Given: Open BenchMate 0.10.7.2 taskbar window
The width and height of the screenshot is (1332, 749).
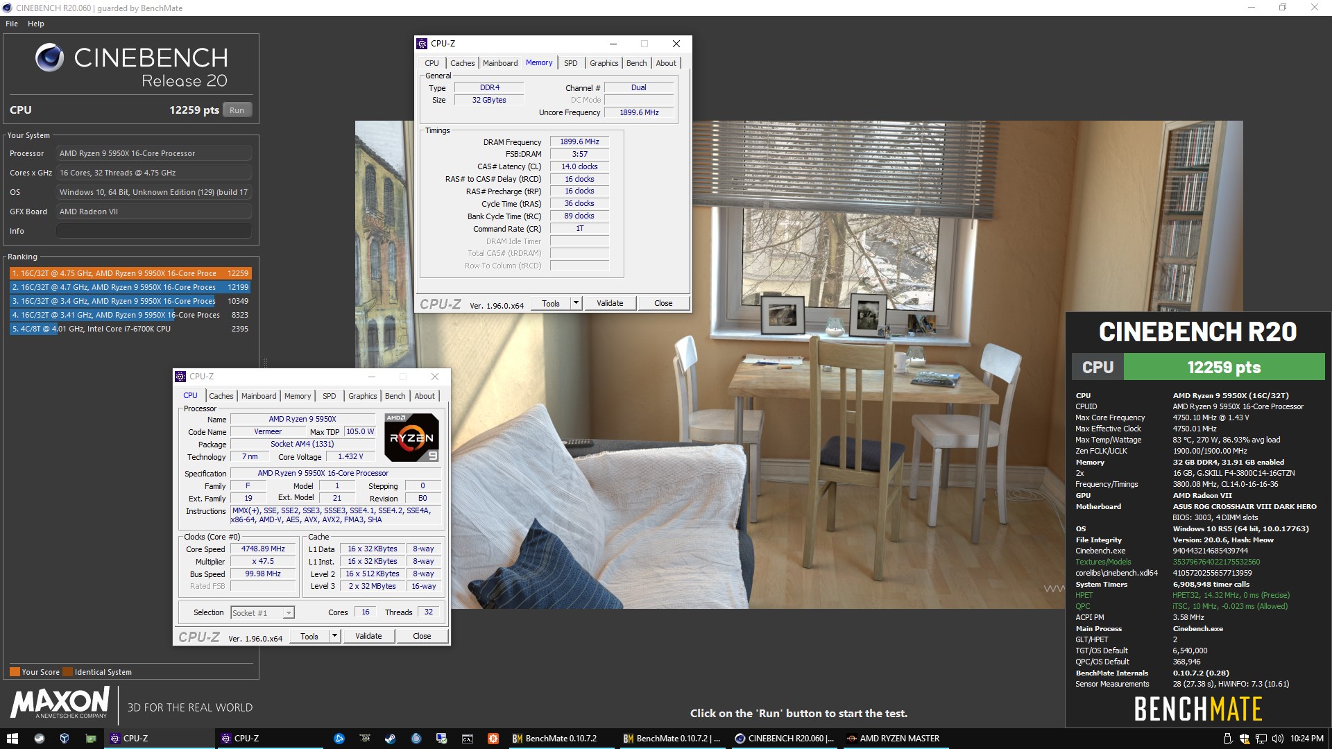Looking at the screenshot, I should (561, 739).
